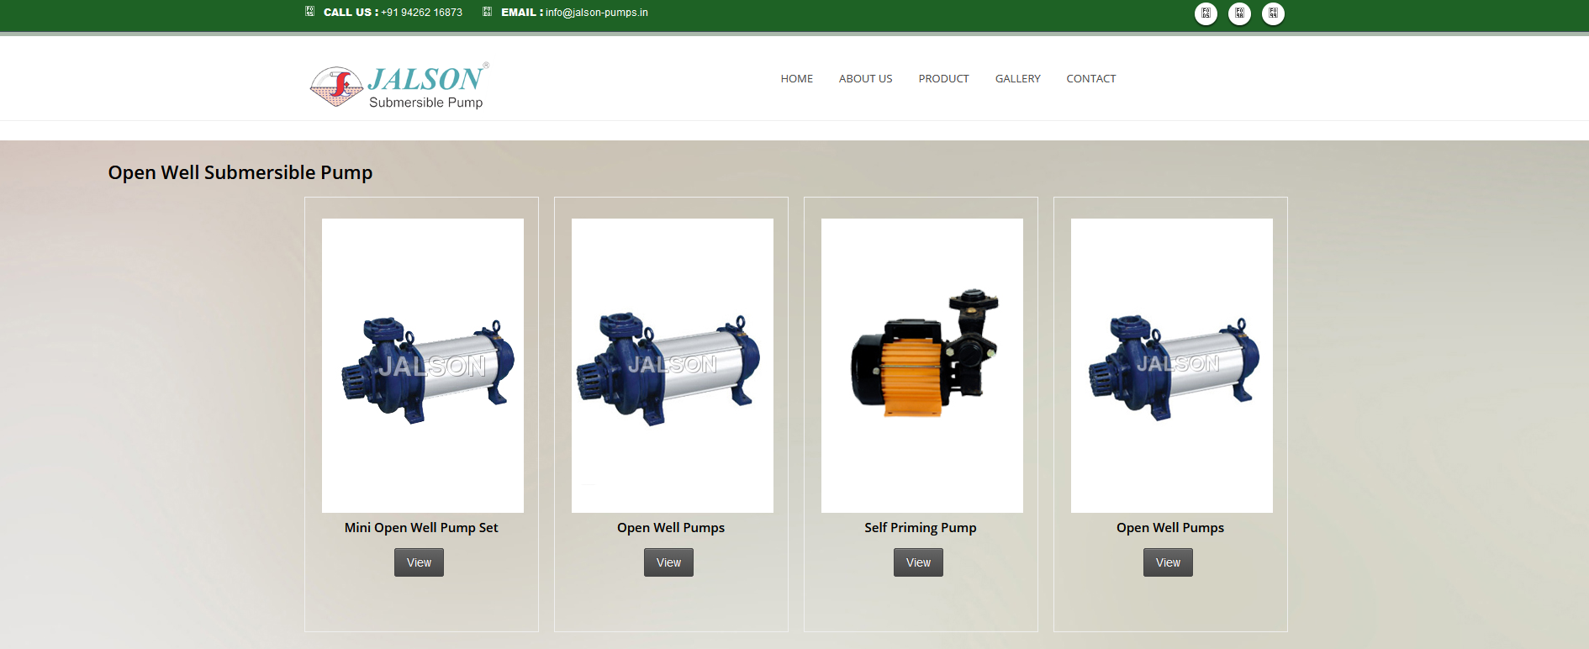The width and height of the screenshot is (1589, 649).
Task: Click the phone number +91 94262 16873
Action: coord(421,13)
